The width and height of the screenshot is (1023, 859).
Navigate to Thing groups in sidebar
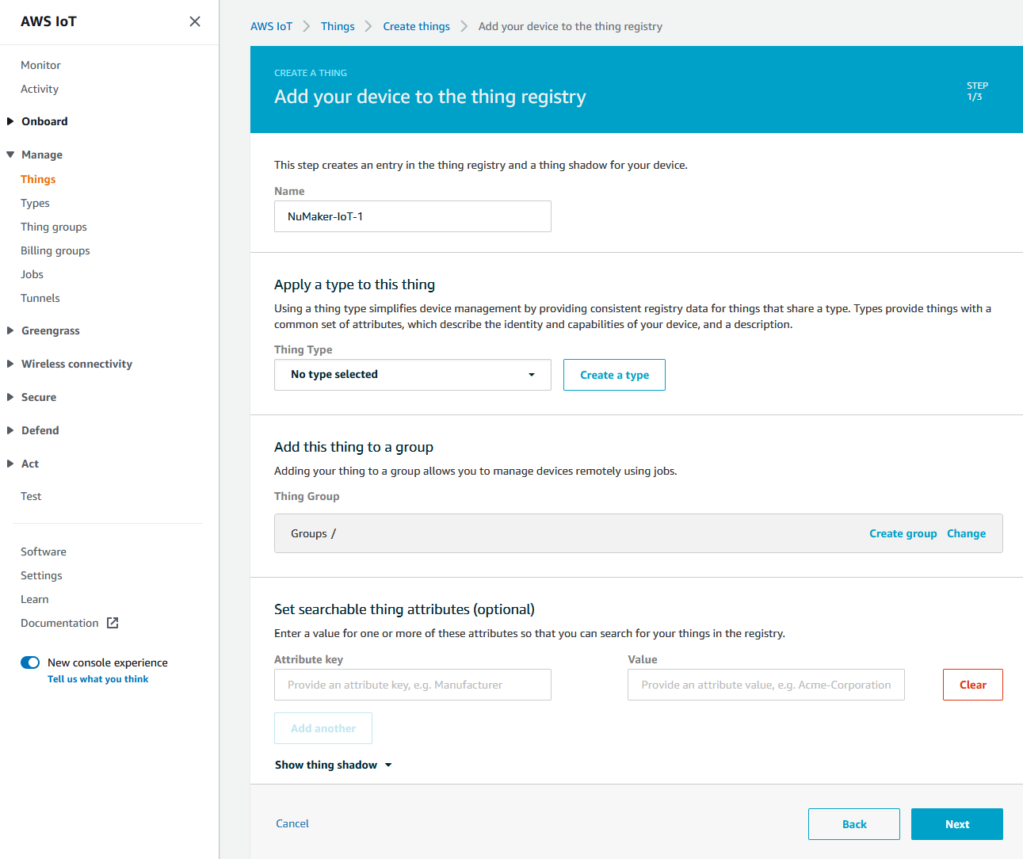pyautogui.click(x=53, y=227)
